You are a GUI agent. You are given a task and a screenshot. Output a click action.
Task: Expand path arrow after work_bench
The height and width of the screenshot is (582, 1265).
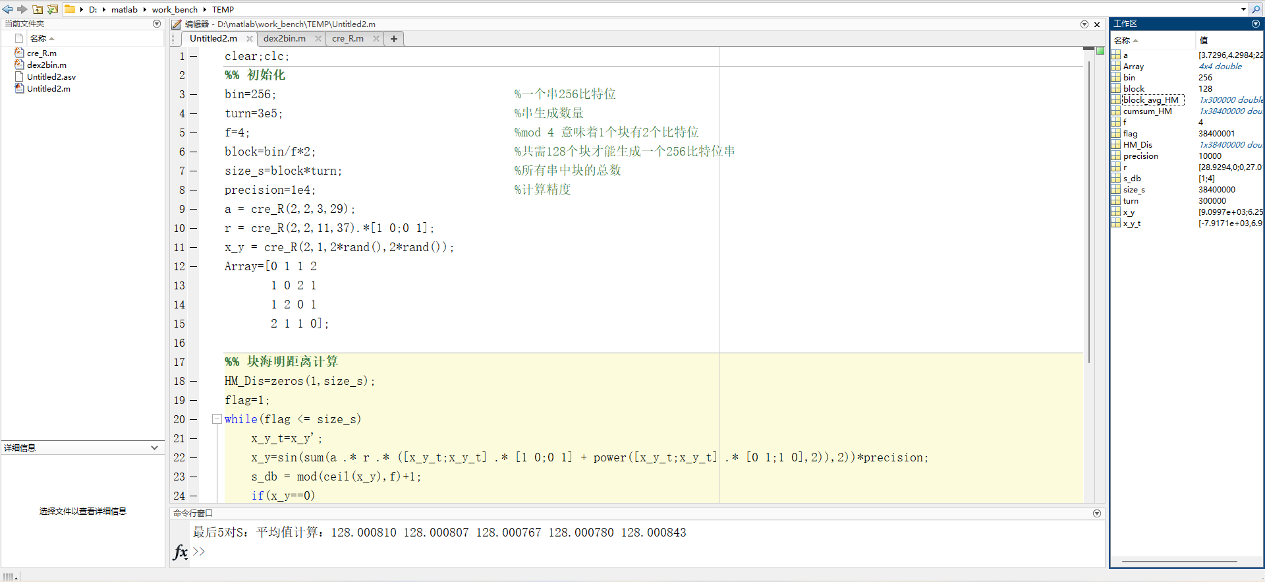click(204, 9)
